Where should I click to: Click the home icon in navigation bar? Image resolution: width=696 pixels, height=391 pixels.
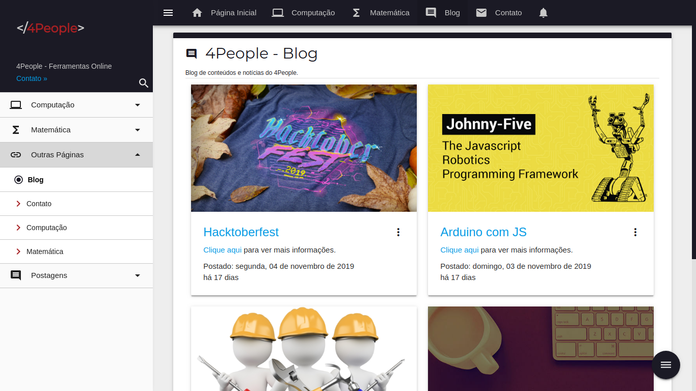[x=197, y=13]
